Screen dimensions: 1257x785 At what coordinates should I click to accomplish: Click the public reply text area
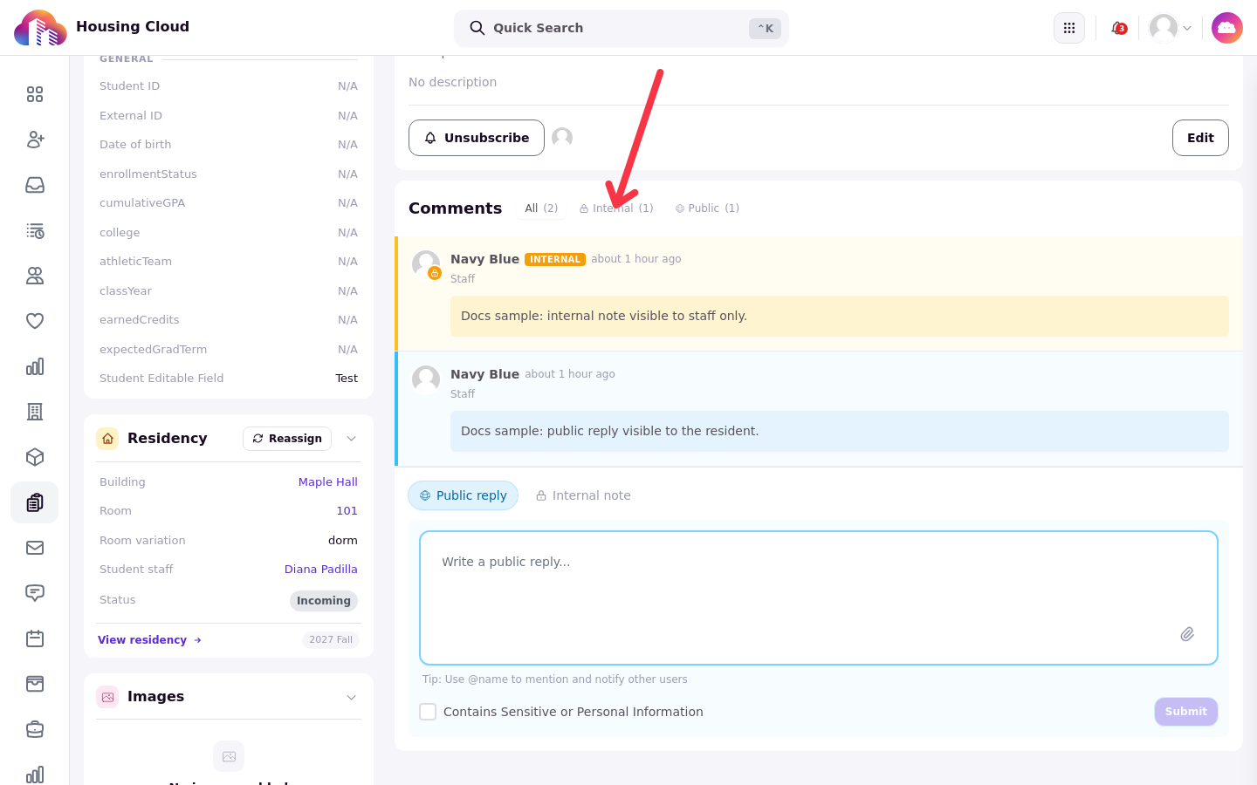[x=819, y=597]
